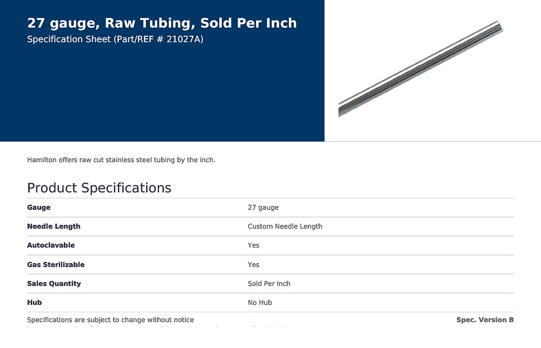
Task: Select the Sales Quantity row label
Action: point(54,284)
